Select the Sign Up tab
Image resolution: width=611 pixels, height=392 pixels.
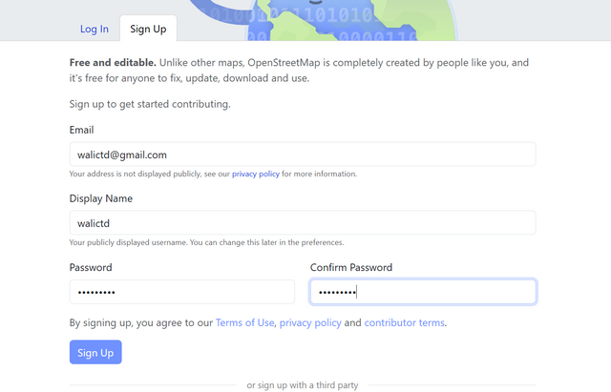click(148, 29)
